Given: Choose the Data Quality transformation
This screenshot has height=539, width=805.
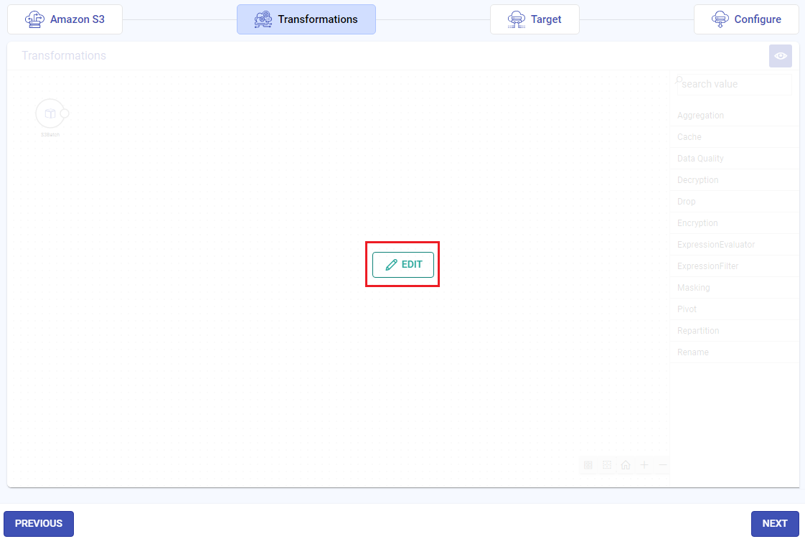Looking at the screenshot, I should click(700, 159).
